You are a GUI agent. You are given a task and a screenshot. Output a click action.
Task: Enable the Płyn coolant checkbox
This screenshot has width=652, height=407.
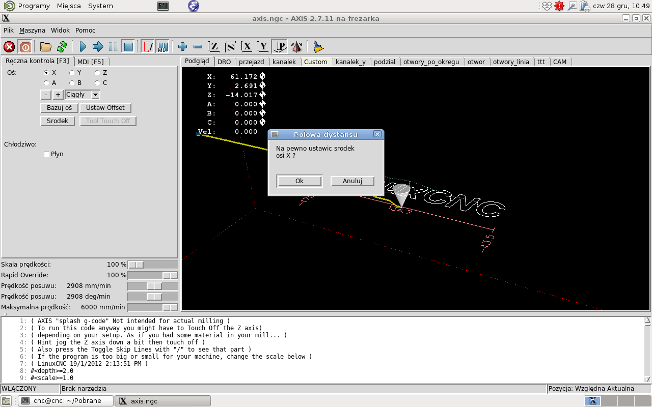(47, 154)
